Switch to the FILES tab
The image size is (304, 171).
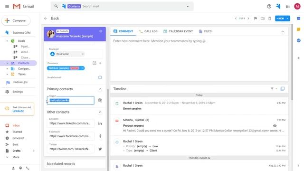[205, 31]
